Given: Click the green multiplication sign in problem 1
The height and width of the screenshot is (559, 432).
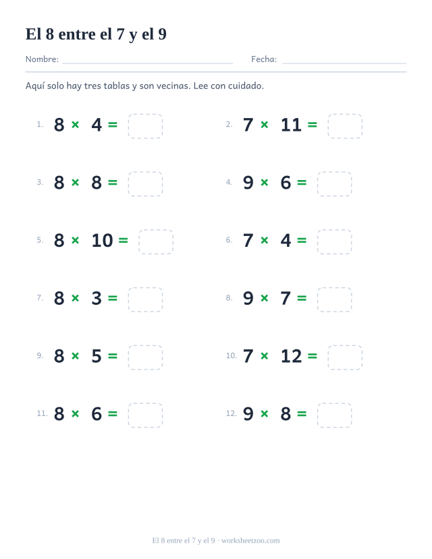Looking at the screenshot, I should coord(75,125).
